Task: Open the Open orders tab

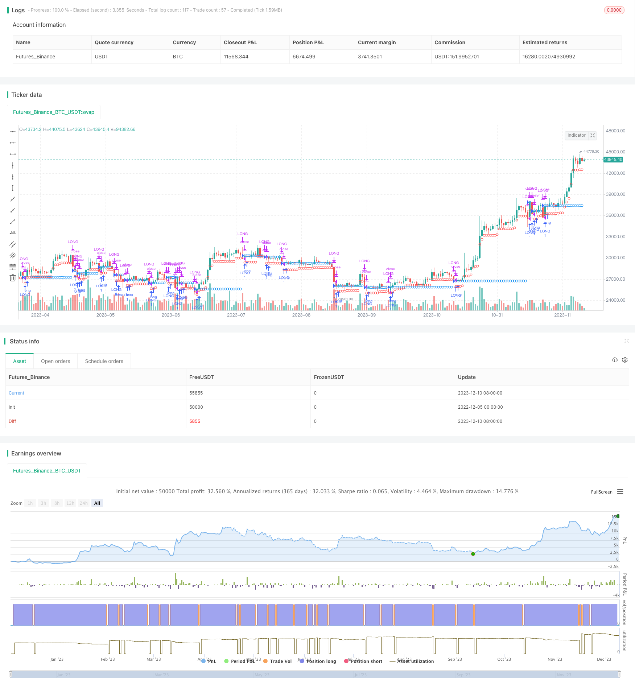Action: [x=55, y=361]
